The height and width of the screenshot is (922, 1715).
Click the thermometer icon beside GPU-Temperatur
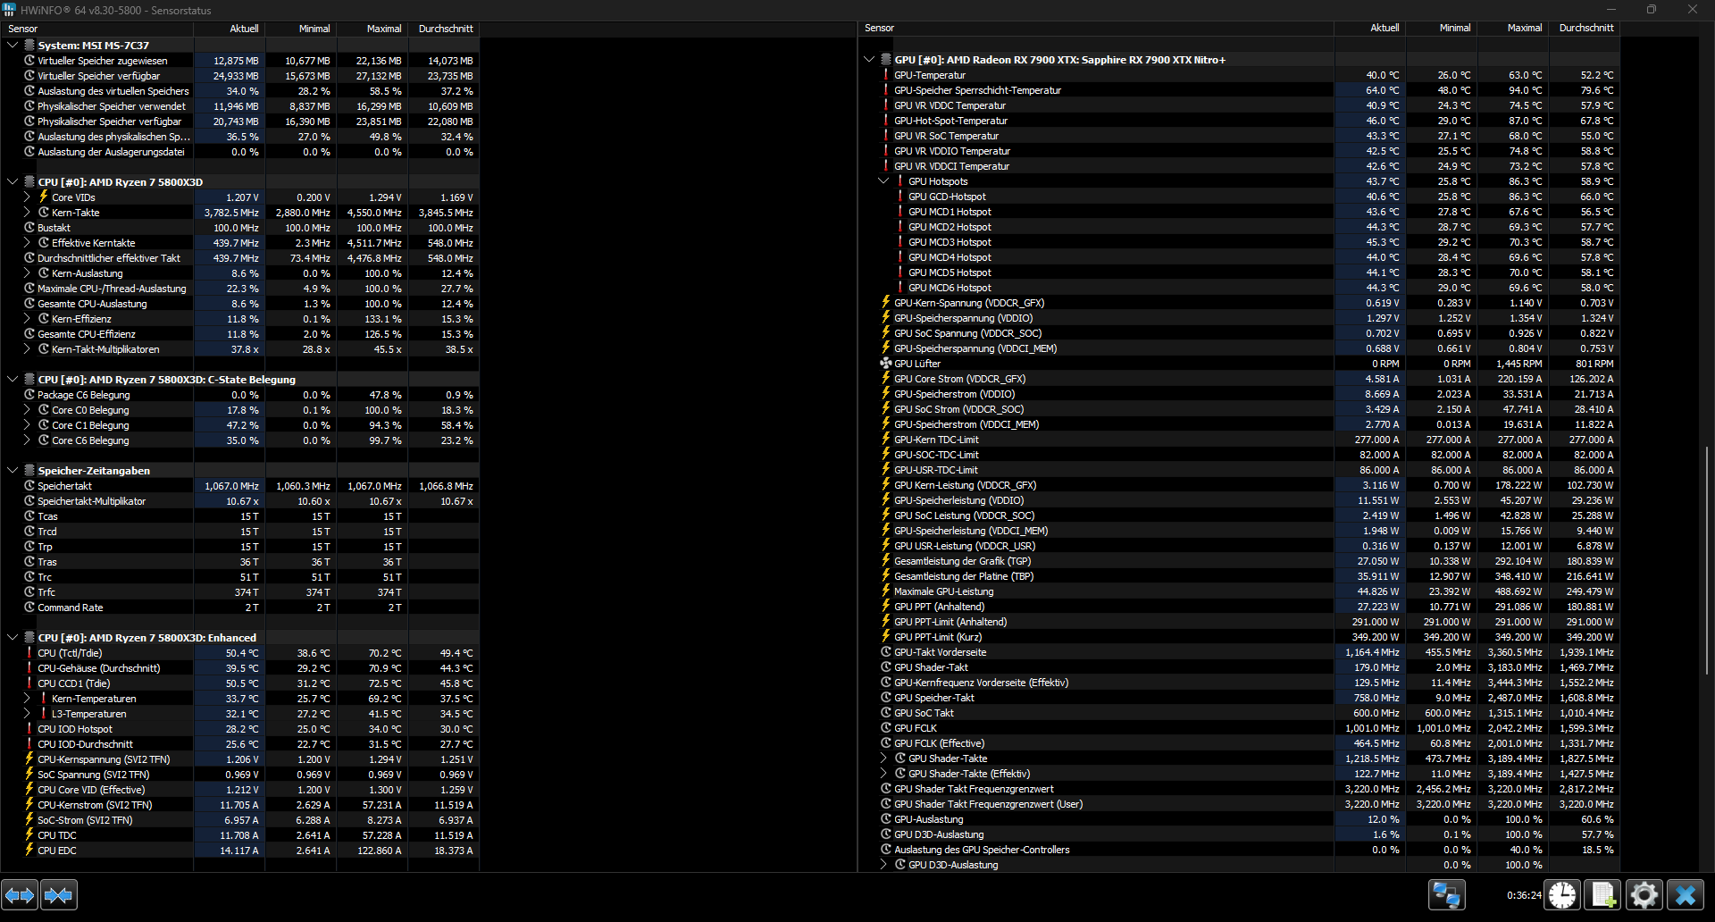[x=886, y=75]
